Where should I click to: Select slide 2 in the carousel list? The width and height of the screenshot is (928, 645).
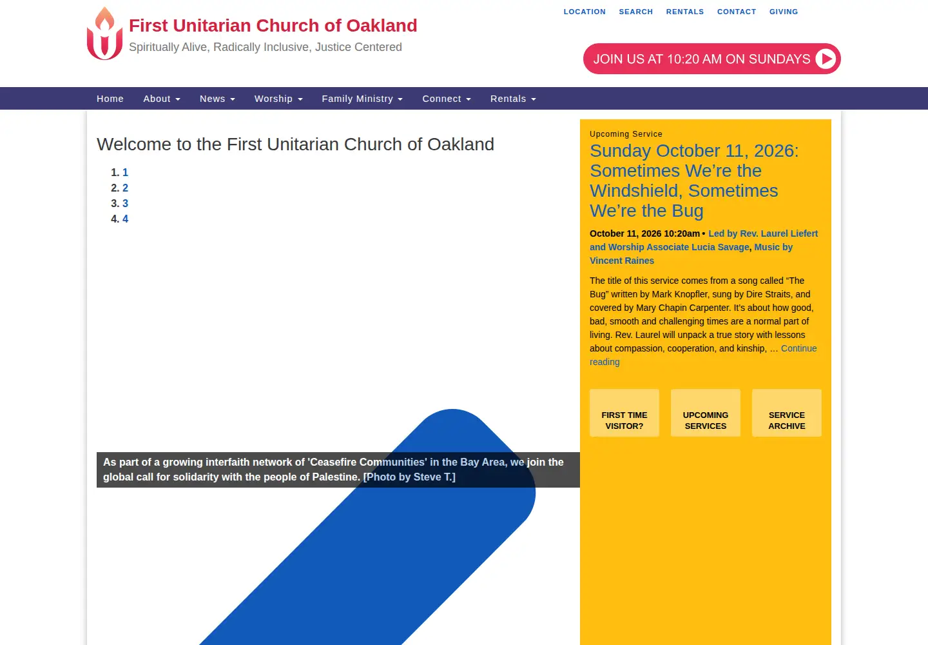point(125,188)
